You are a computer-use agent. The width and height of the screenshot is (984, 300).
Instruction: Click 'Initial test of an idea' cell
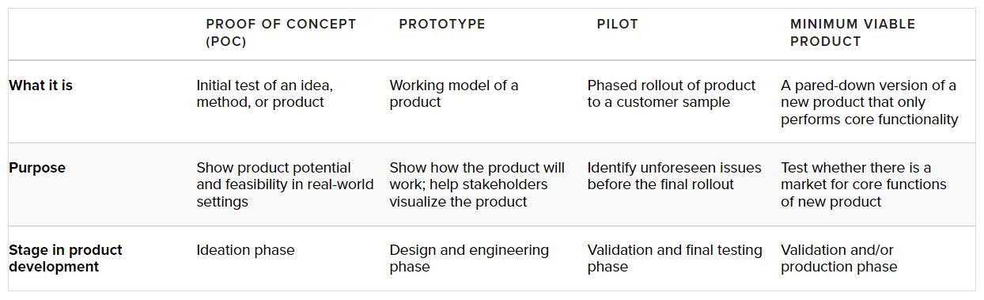click(x=264, y=93)
